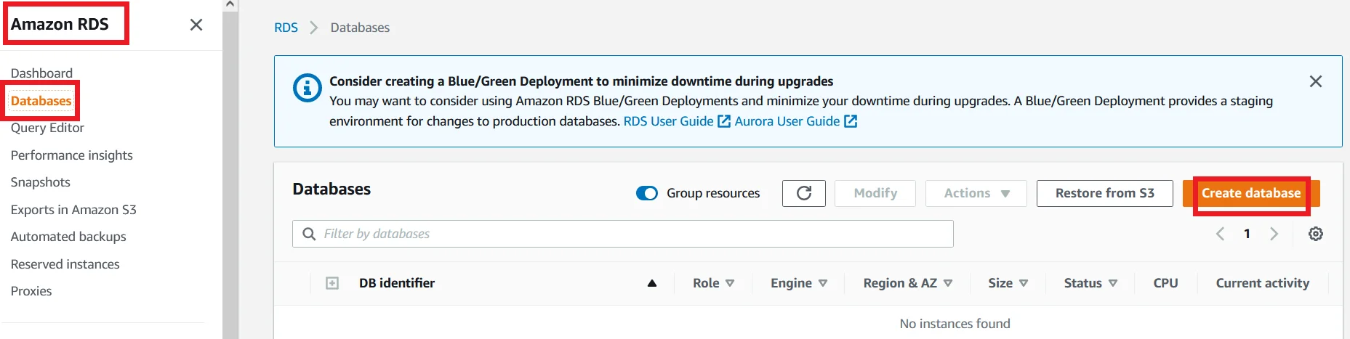Image resolution: width=1350 pixels, height=339 pixels.
Task: Go to Performance insights
Action: [x=71, y=155]
